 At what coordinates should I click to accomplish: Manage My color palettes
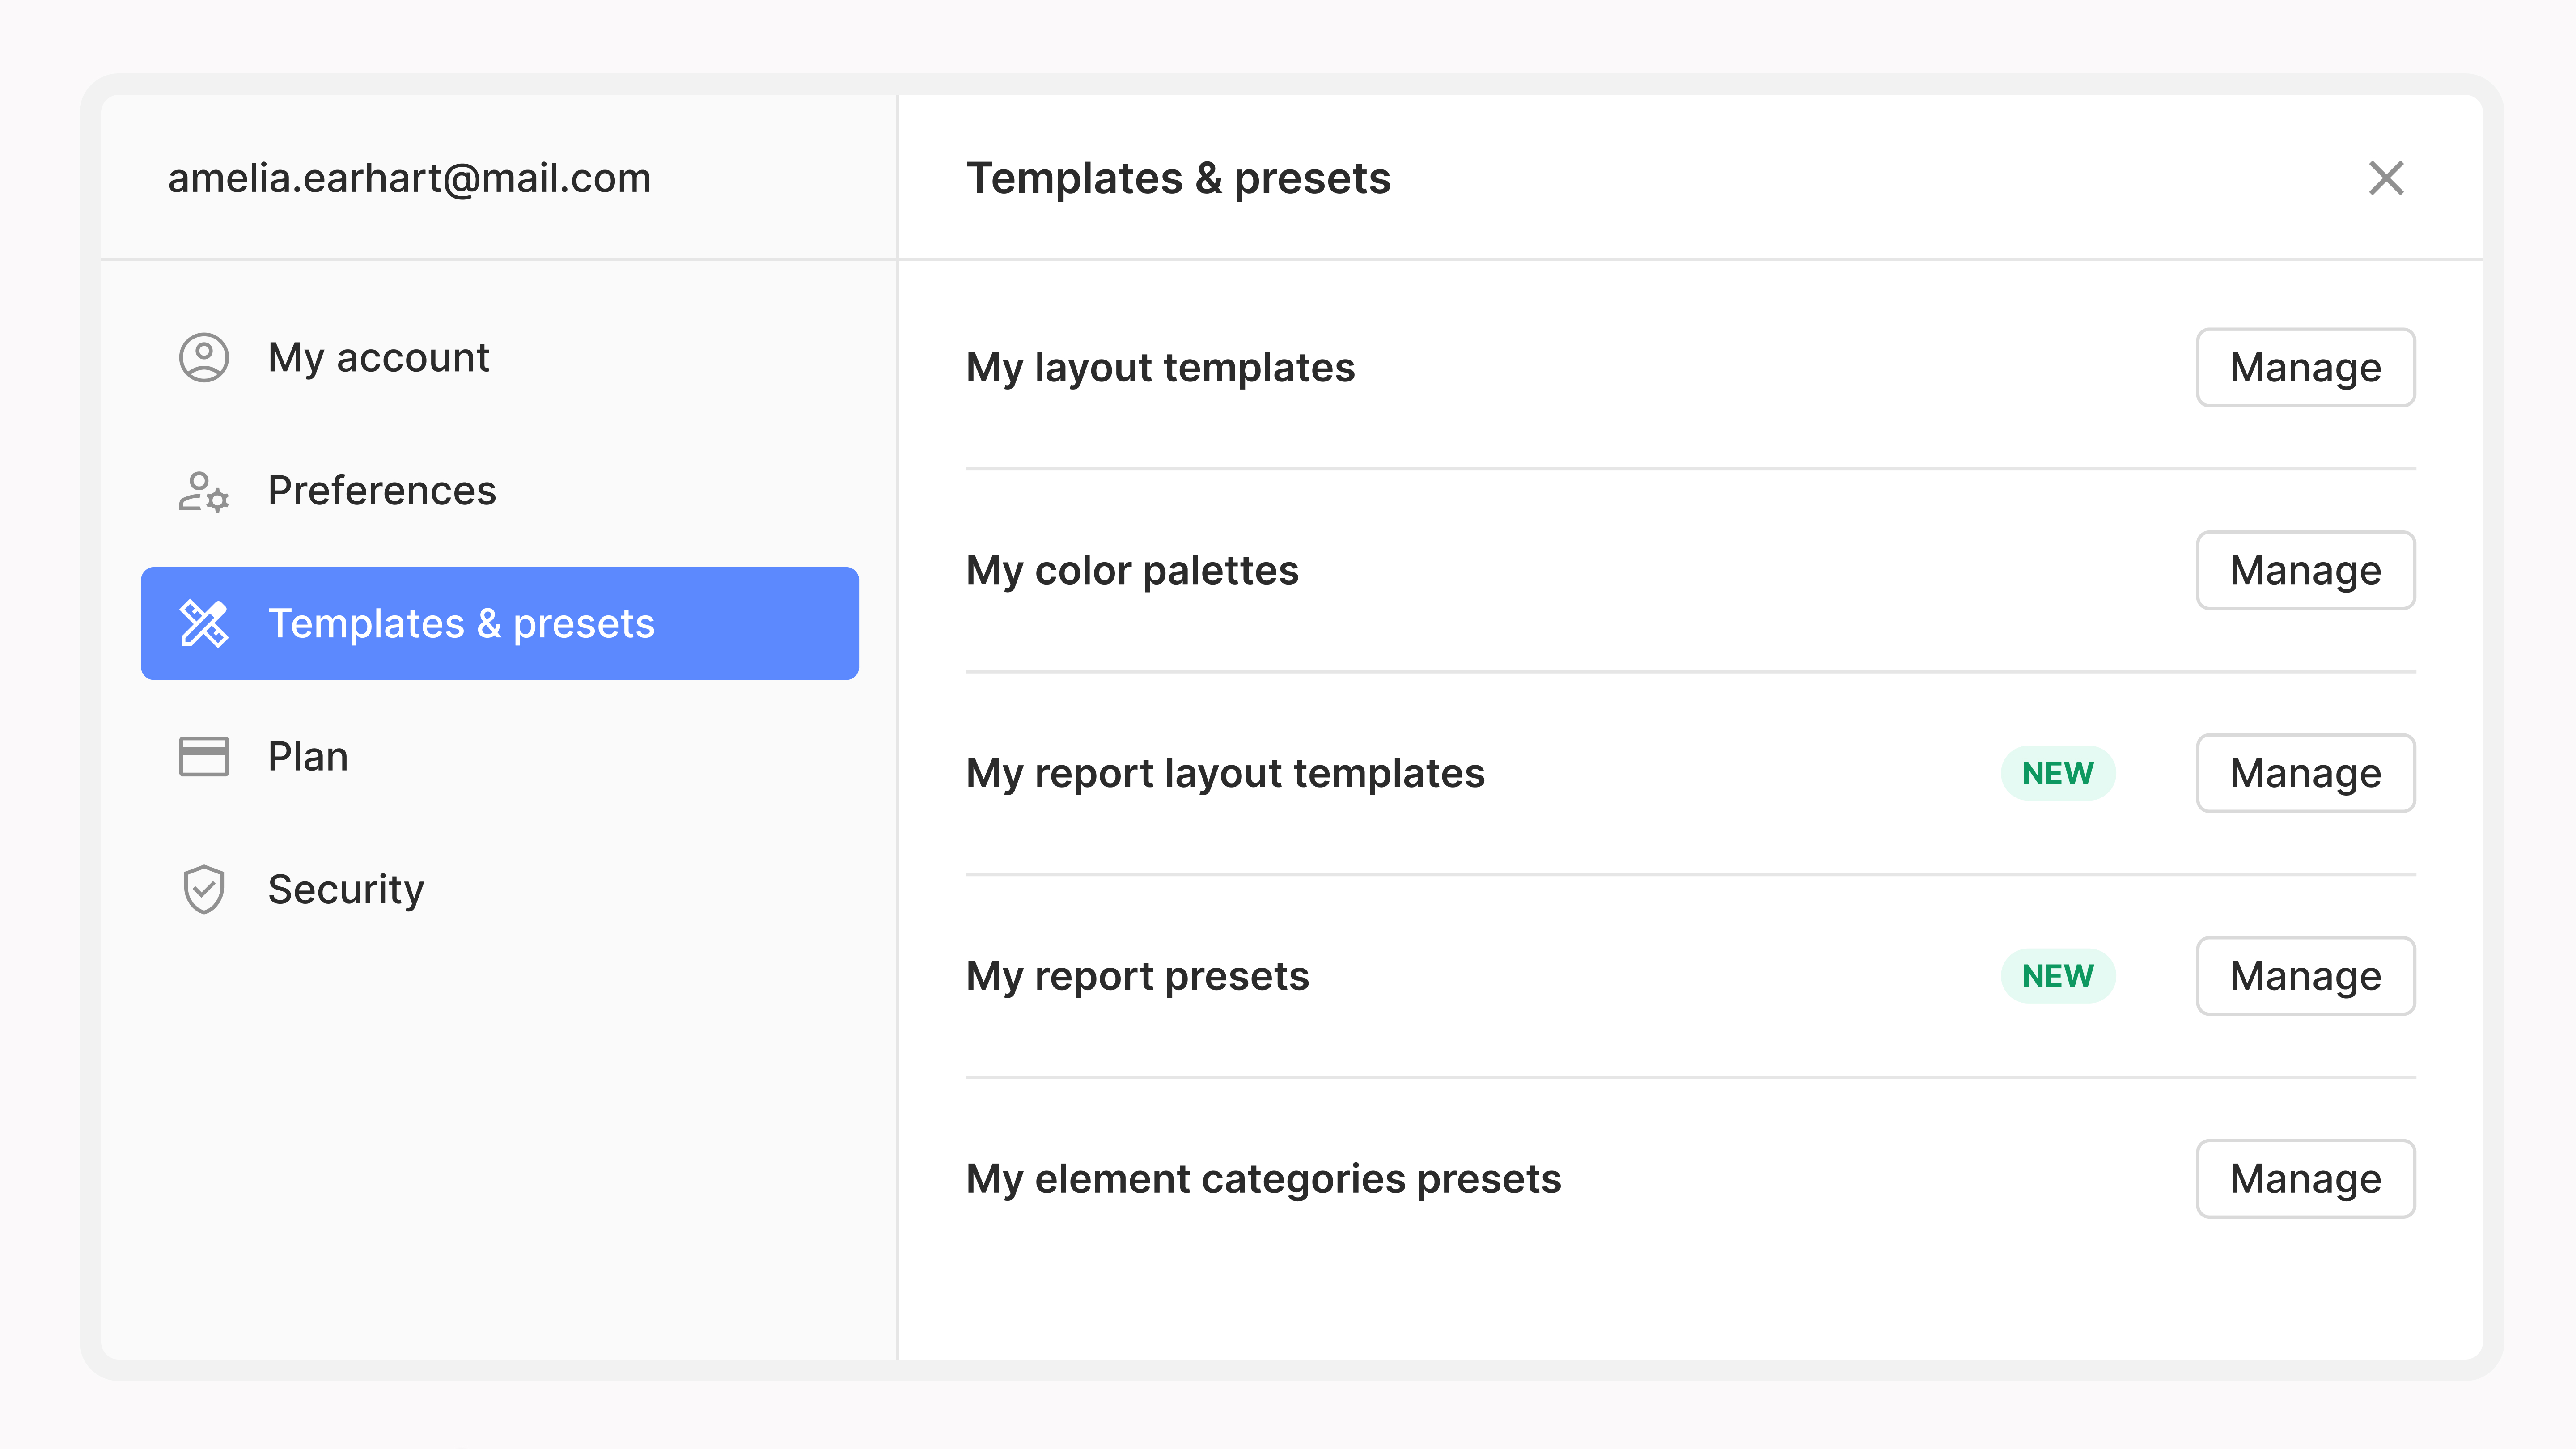tap(2306, 571)
